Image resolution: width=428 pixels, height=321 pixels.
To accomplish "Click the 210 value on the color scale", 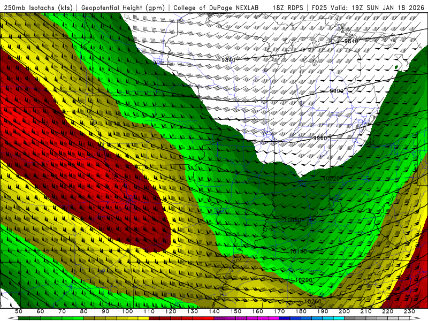I will 366,311.
